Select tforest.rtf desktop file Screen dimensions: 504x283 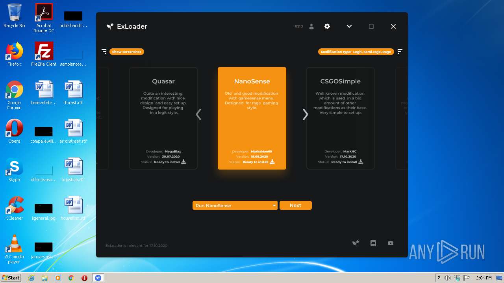(73, 93)
